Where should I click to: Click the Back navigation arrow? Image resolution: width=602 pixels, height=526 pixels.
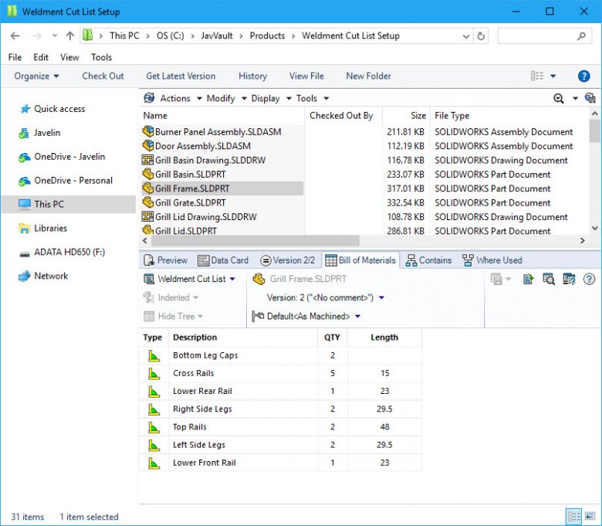(15, 36)
